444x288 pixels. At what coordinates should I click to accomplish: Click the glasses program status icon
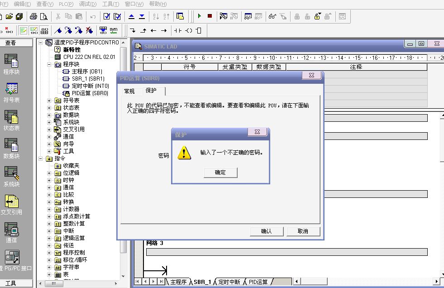click(272, 16)
